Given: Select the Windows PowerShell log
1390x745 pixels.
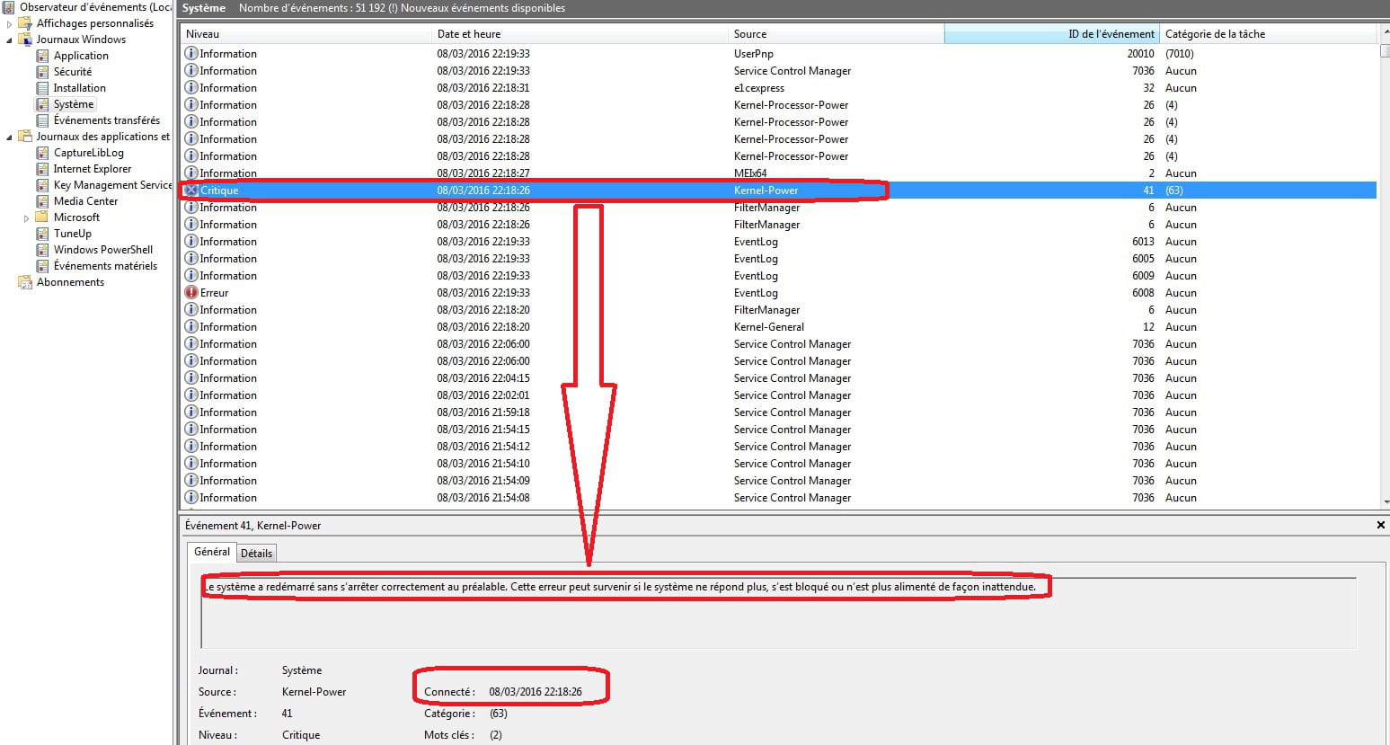Looking at the screenshot, I should pos(102,250).
